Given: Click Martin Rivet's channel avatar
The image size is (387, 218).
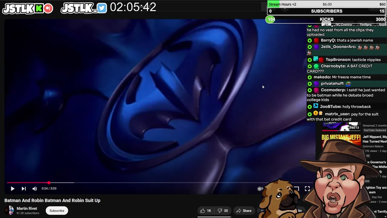Looking at the screenshot, I should 10,210.
